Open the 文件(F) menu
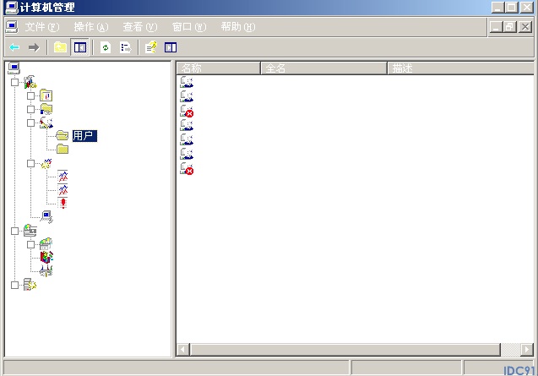The height and width of the screenshot is (376, 538). point(42,27)
